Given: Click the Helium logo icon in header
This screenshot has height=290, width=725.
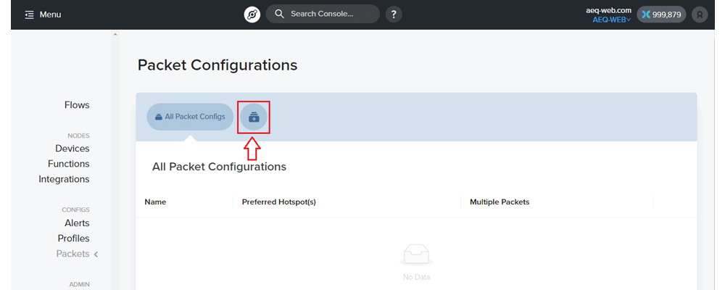Looking at the screenshot, I should point(252,14).
